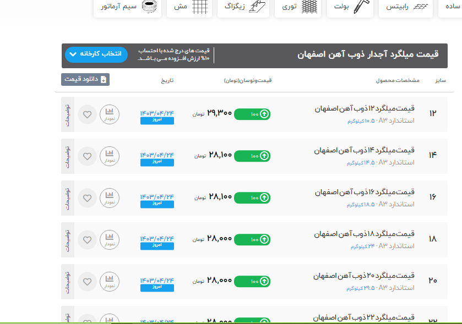462x324 pixels.
Task: Expand توضیحات panel on size 18 row
Action: tap(67, 240)
